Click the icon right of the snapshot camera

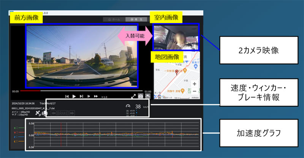pos(148,96)
